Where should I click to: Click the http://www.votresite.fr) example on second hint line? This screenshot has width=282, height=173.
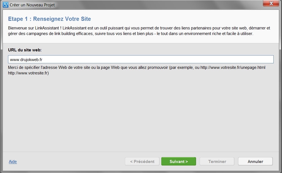28,73
